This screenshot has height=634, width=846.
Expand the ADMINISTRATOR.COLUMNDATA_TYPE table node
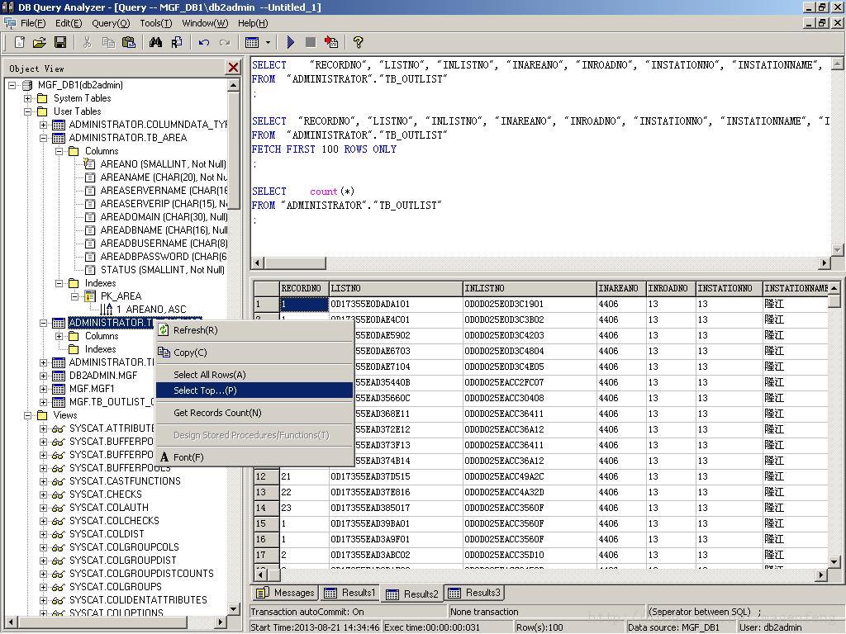43,125
